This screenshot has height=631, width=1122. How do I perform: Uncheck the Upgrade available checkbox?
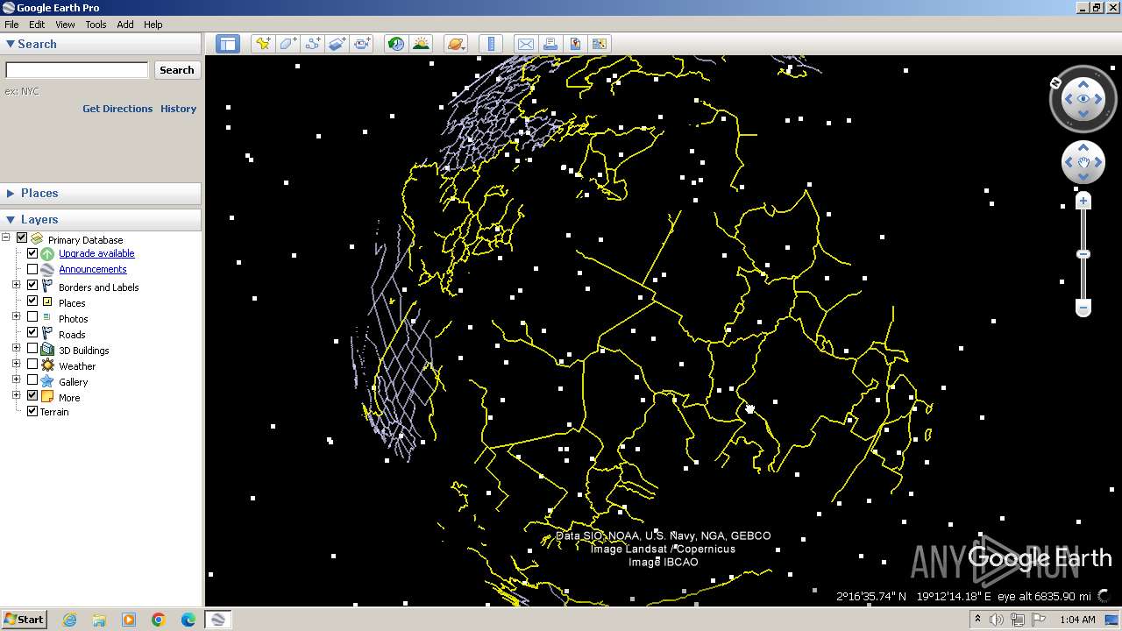coord(32,253)
